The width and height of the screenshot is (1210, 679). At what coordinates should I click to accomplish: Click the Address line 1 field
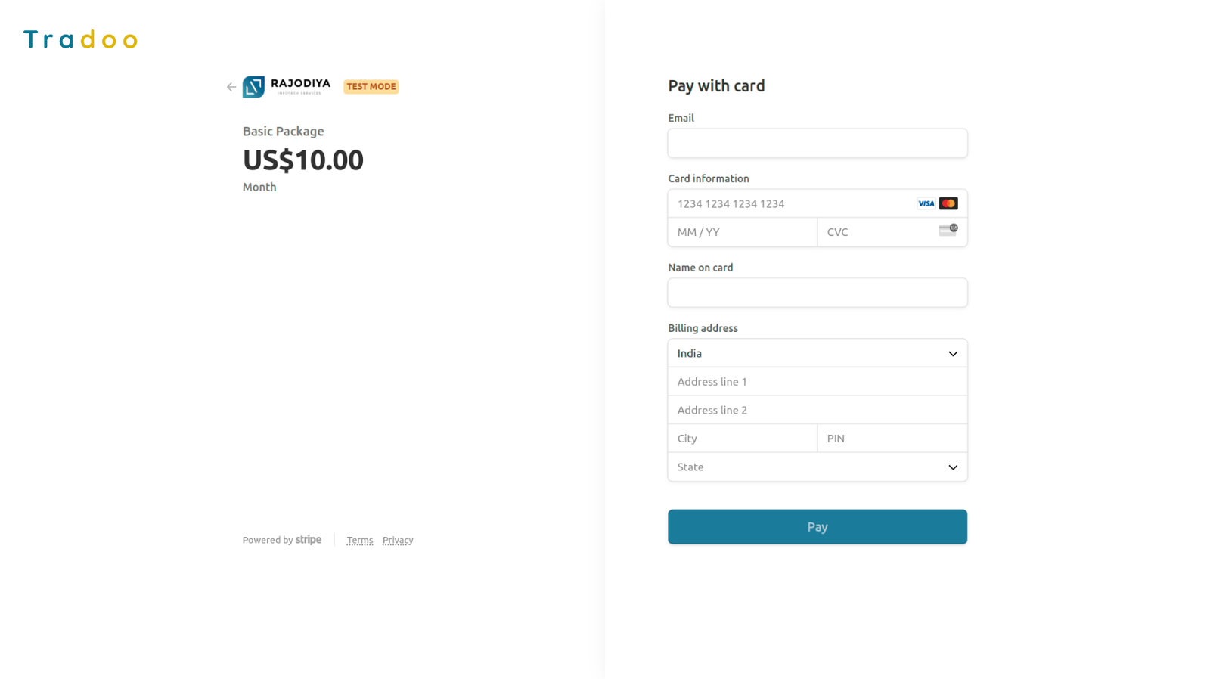[817, 382]
